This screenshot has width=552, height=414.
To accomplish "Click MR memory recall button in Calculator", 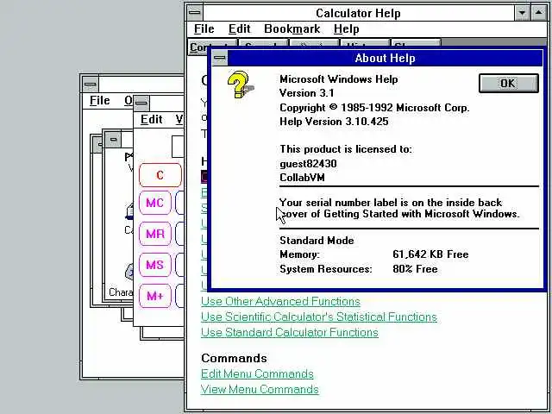I will coord(155,234).
